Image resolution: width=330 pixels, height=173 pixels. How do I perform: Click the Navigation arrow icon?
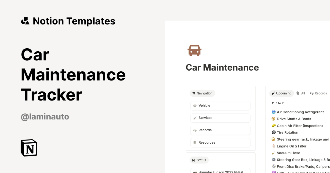tap(194, 93)
